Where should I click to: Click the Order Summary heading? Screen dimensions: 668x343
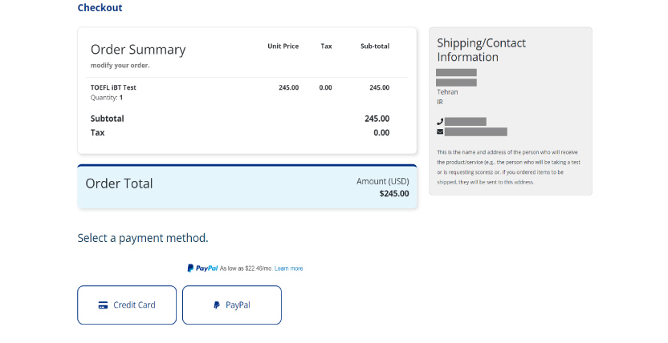pos(138,50)
